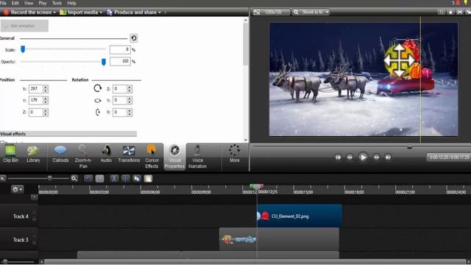Open the More tools tab
This screenshot has width=471, height=265.
click(x=235, y=153)
